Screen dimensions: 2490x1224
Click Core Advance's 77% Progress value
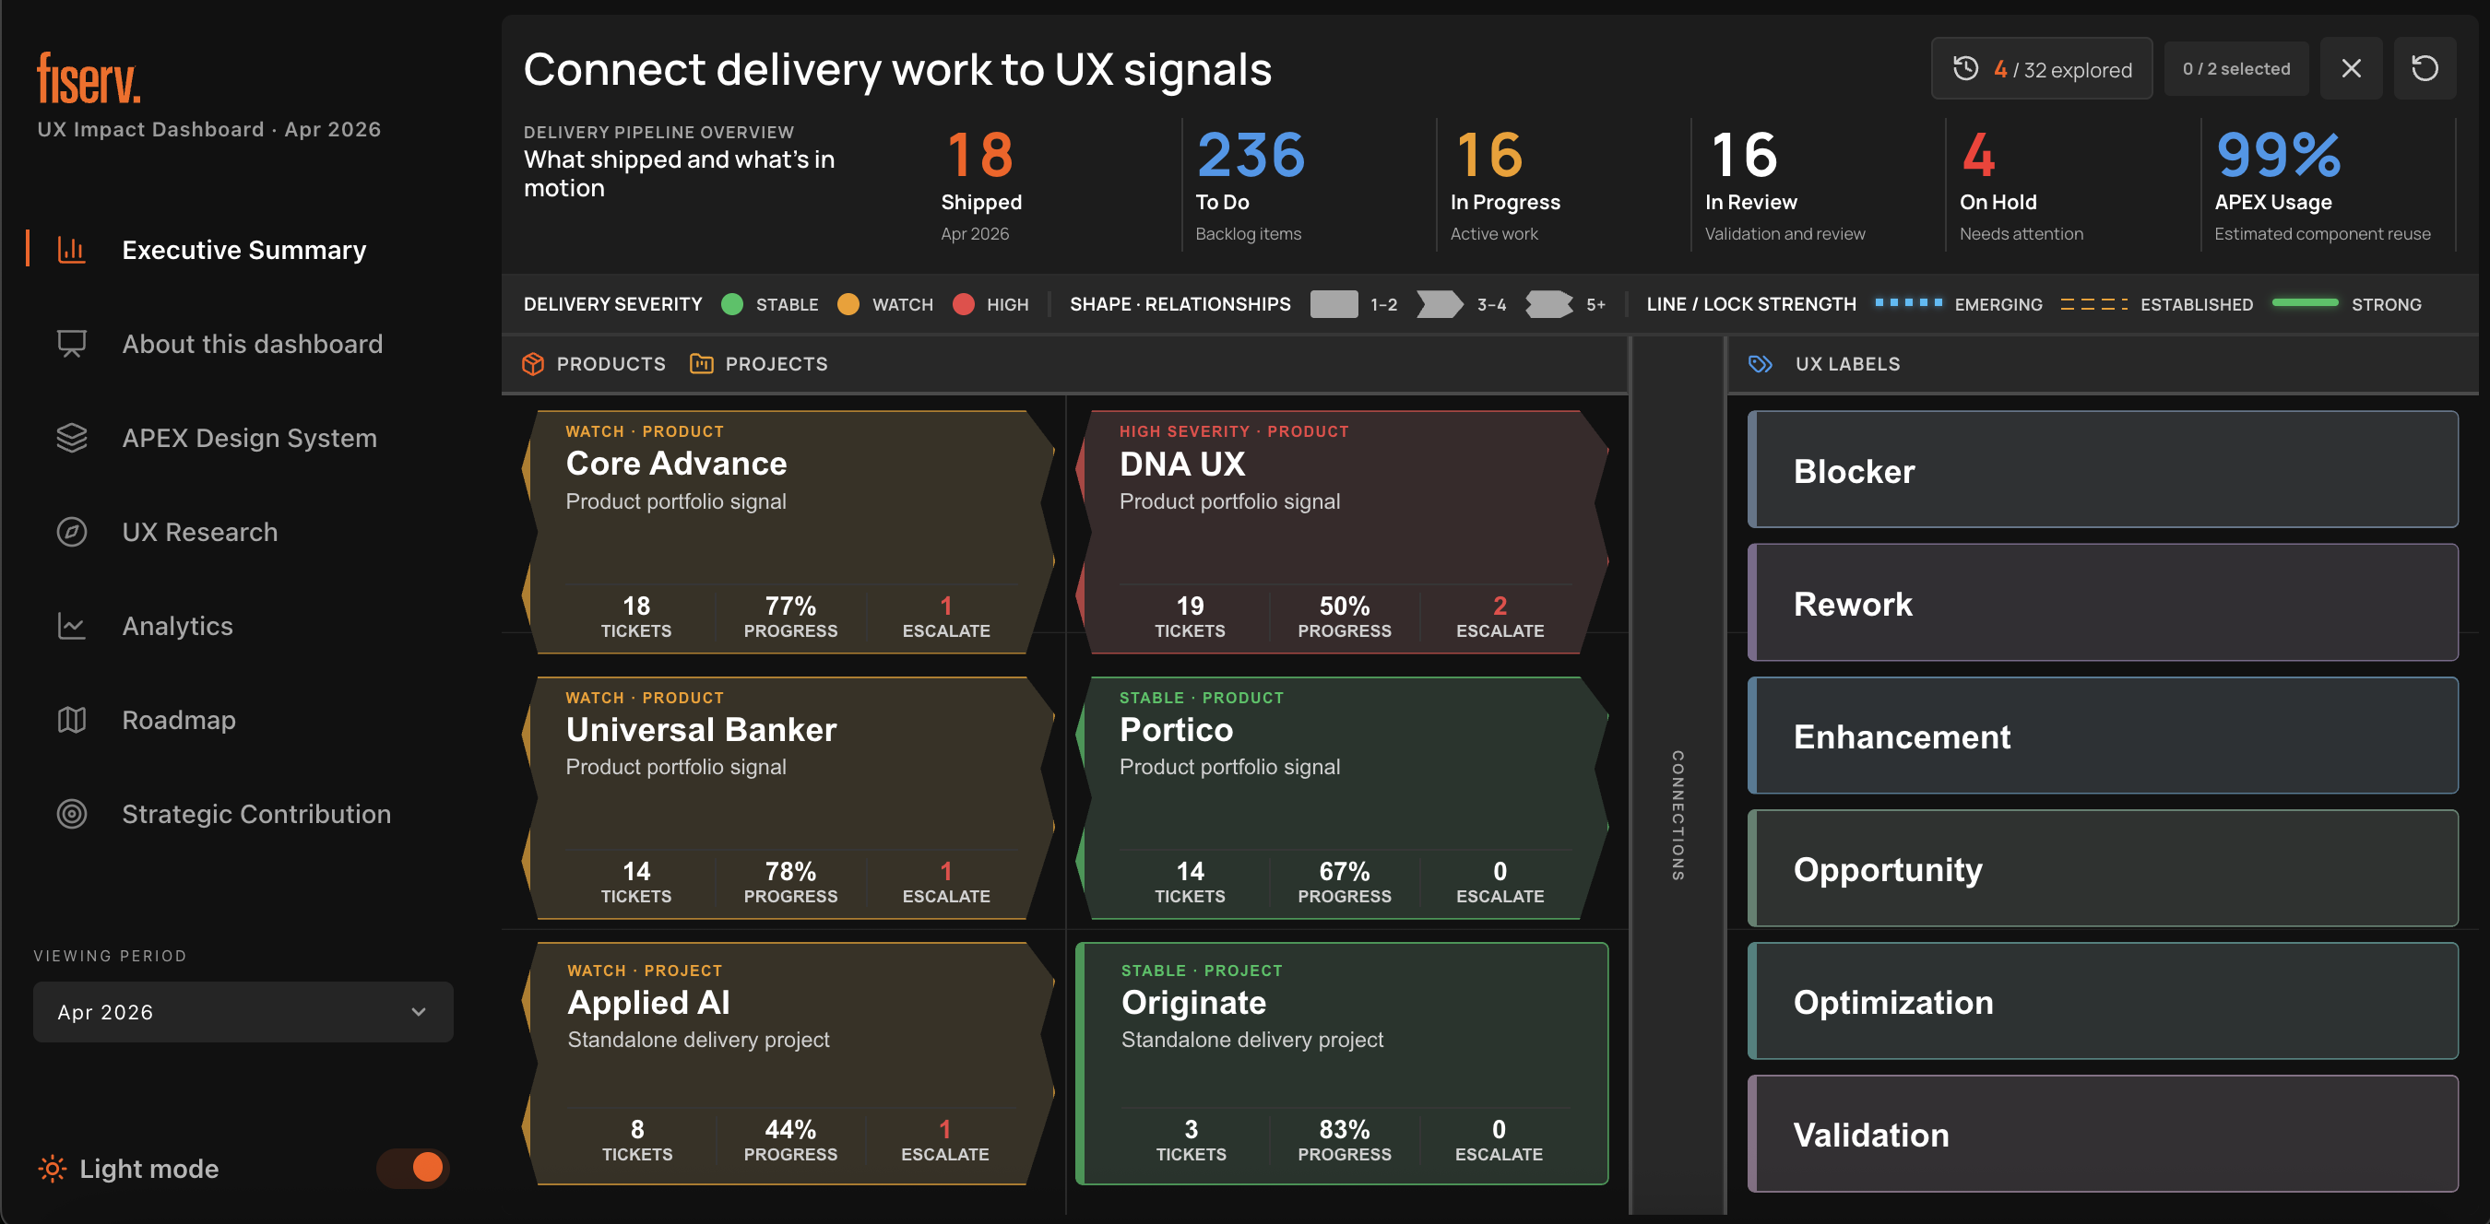point(790,606)
